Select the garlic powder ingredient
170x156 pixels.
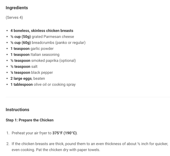pyautogui.click(x=32, y=49)
